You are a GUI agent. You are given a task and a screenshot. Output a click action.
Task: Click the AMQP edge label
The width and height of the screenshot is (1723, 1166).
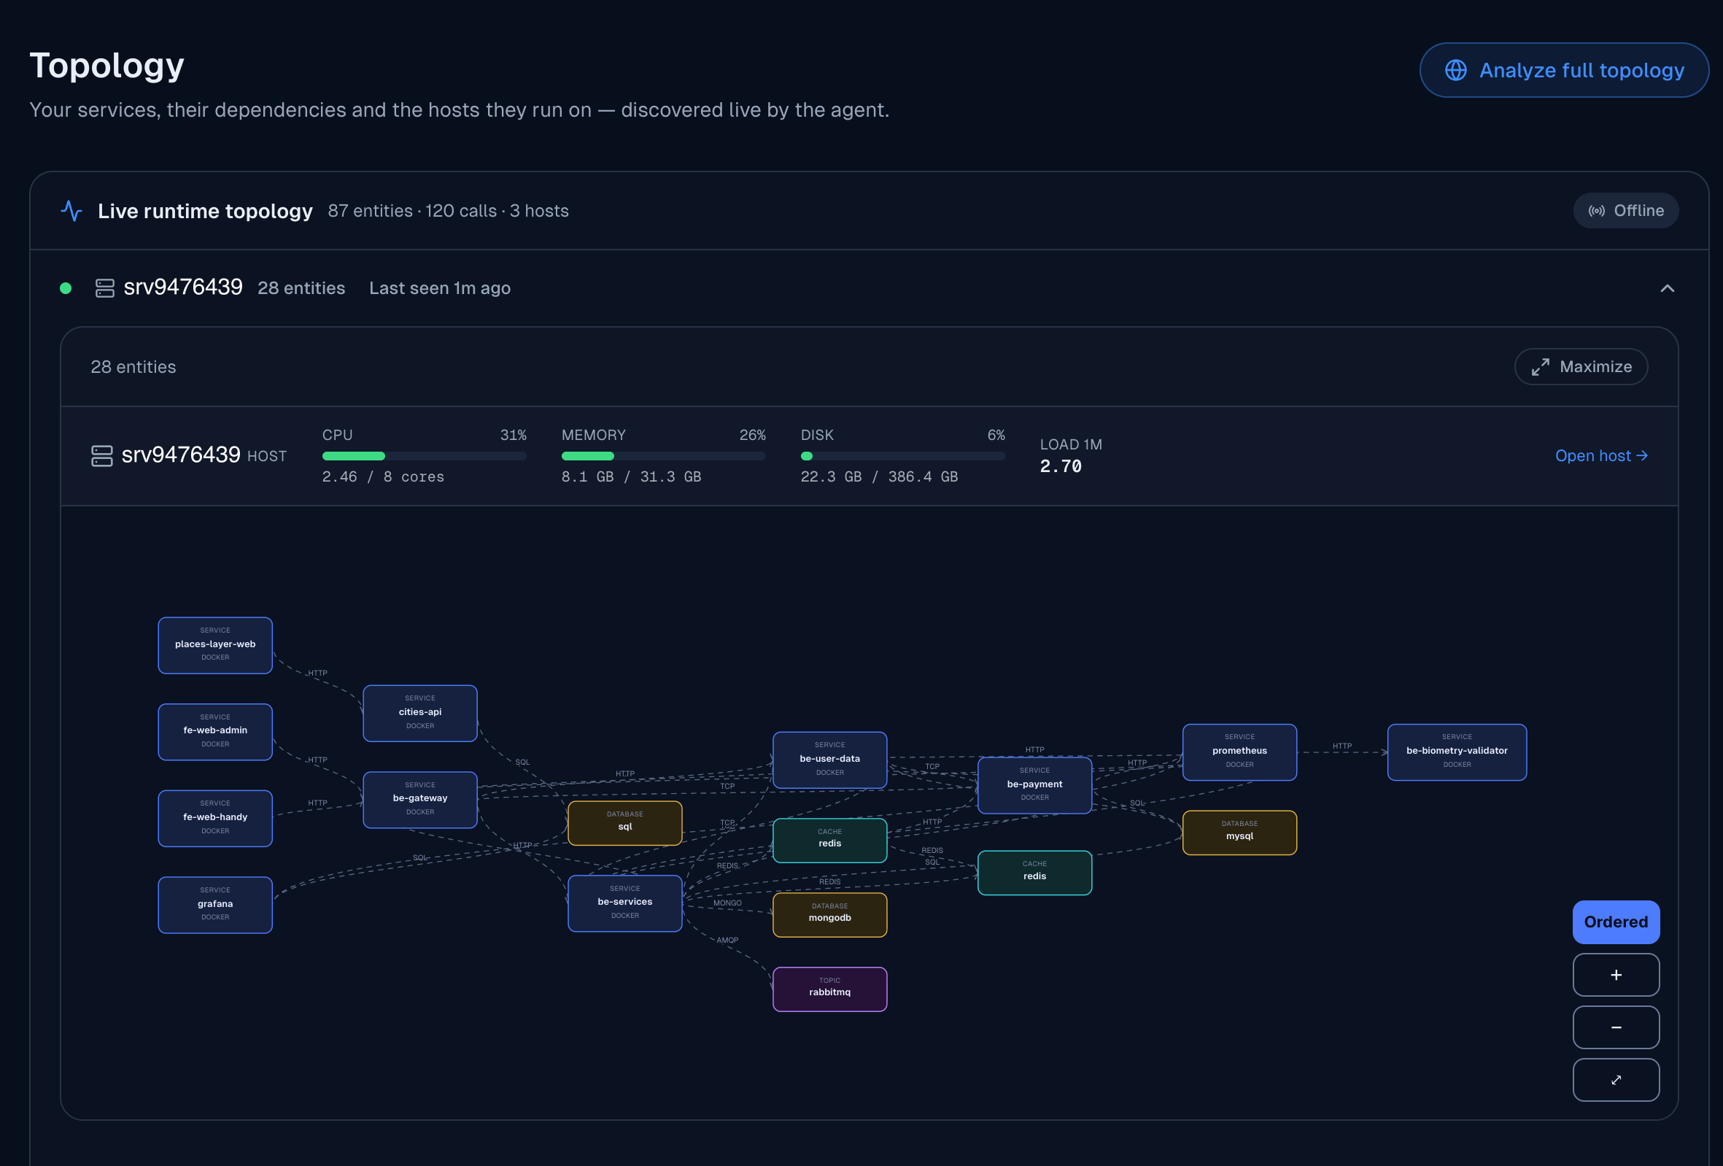pyautogui.click(x=727, y=940)
